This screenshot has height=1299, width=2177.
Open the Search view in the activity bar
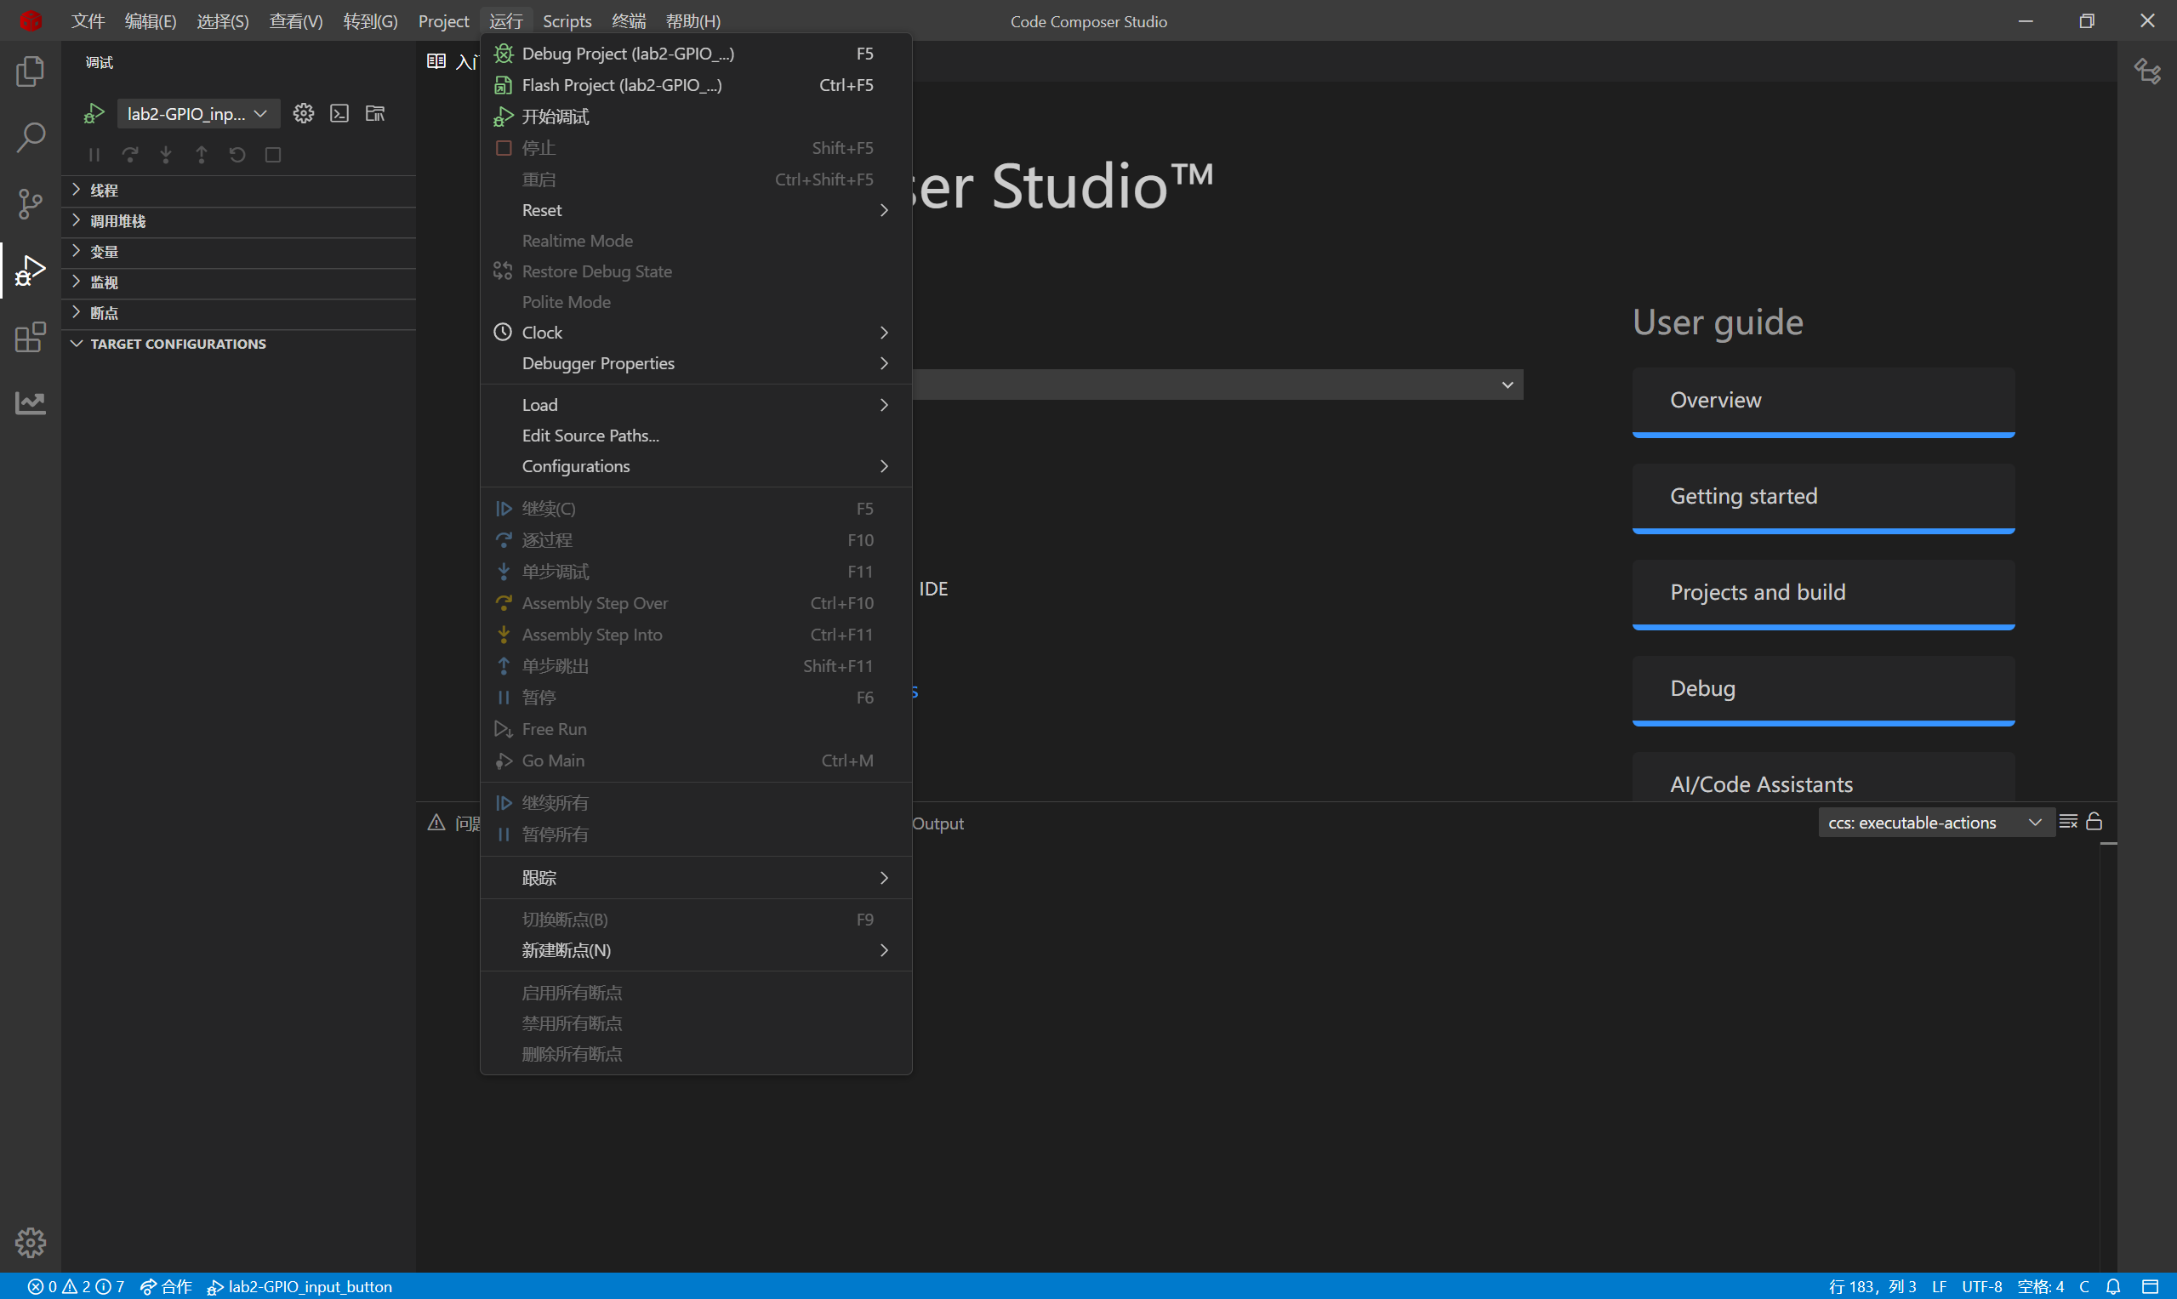tap(30, 138)
